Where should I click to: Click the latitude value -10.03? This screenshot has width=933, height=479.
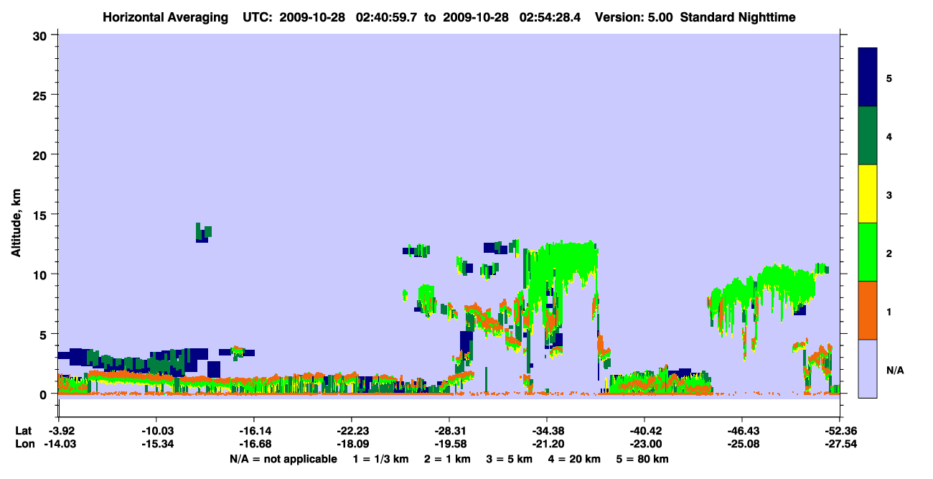[x=156, y=431]
